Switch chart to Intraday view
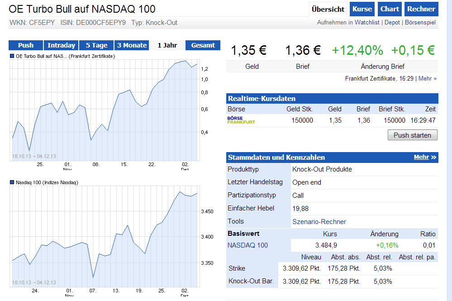This screenshot has height=301, width=452. point(61,45)
